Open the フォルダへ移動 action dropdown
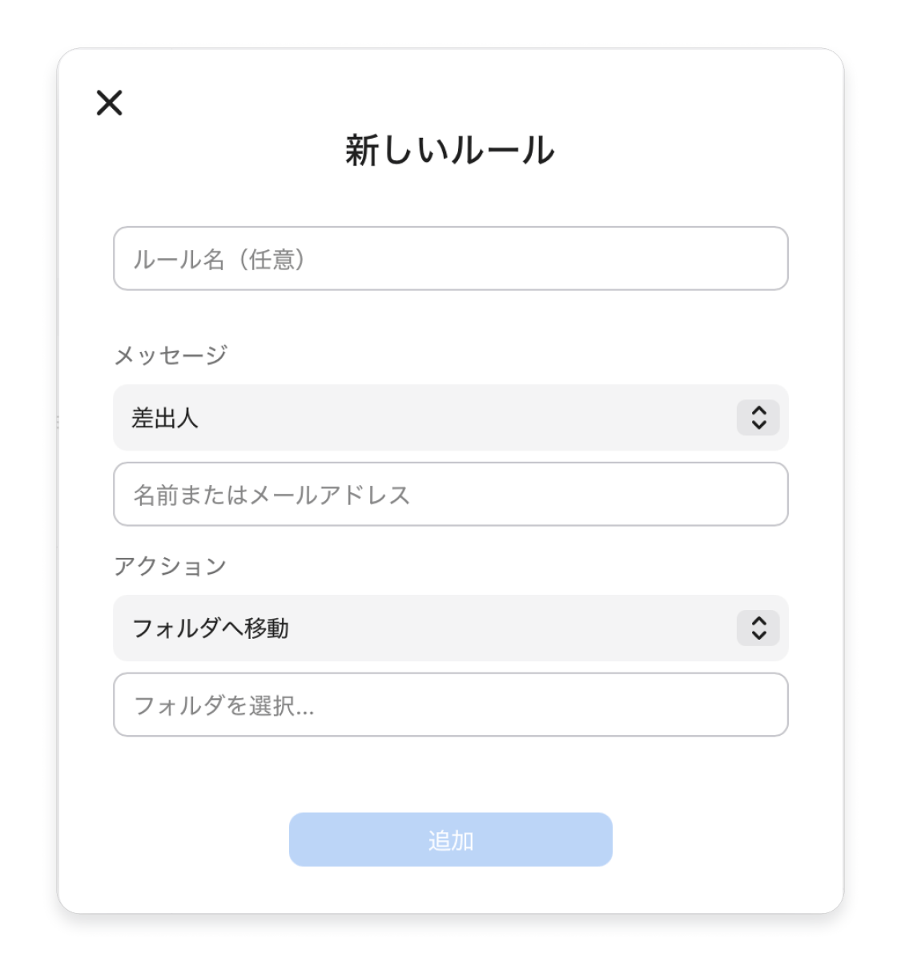Viewport: 901px width, 962px height. coord(451,628)
